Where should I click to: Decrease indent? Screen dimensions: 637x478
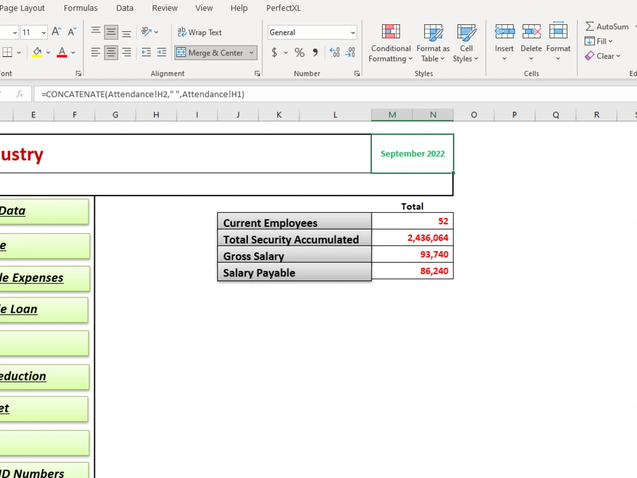tap(147, 52)
